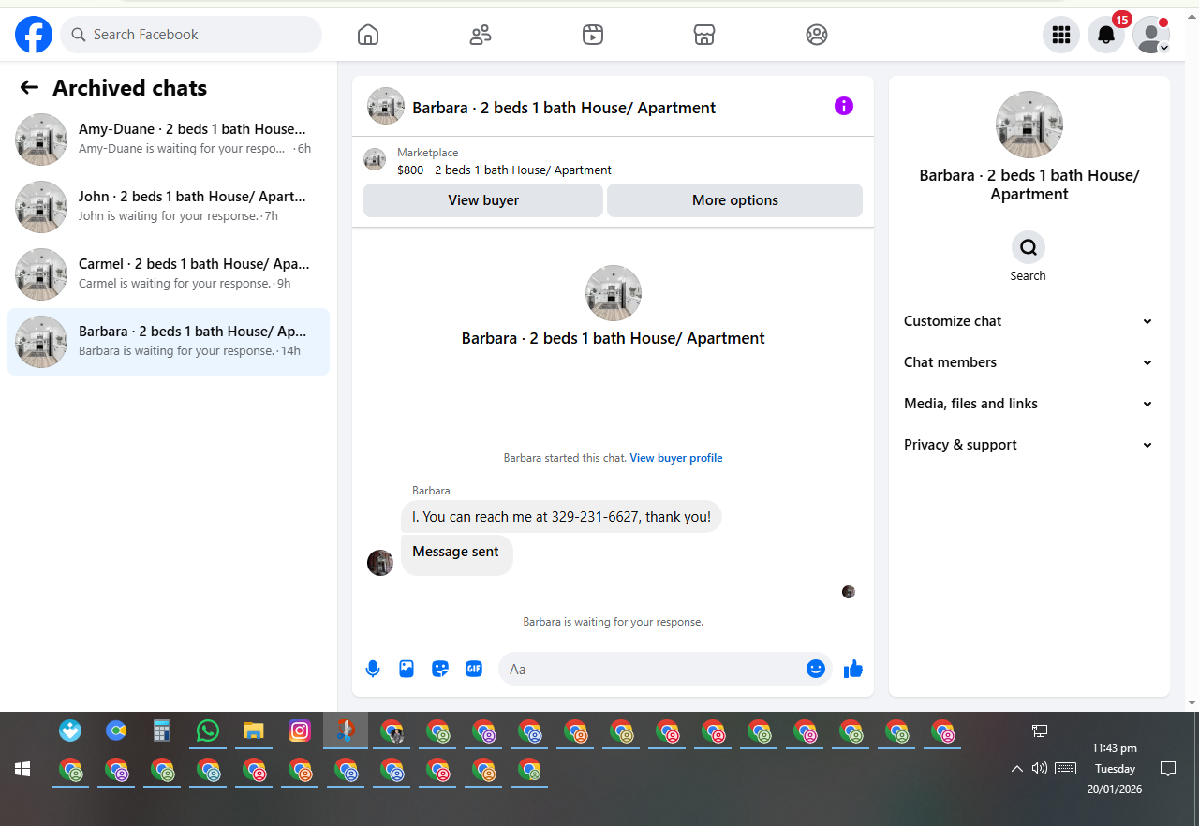Click the purple conversation info icon
This screenshot has height=826, width=1199.
[x=844, y=106]
